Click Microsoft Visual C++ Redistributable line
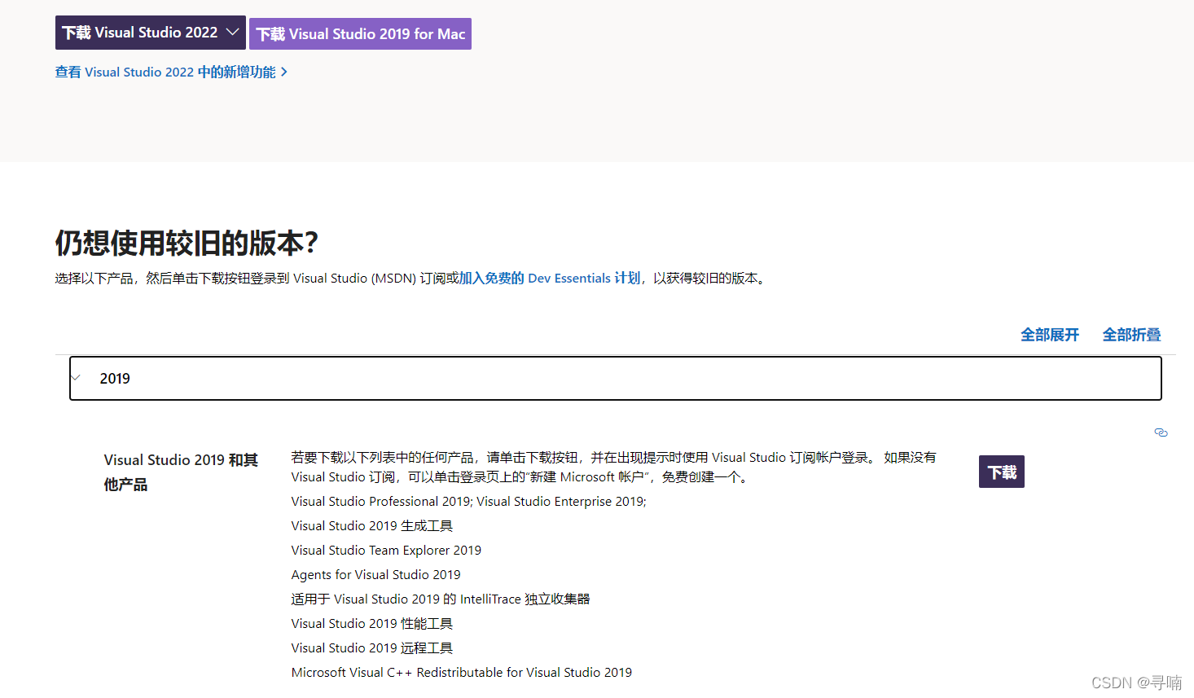Viewport: 1194px width, 698px height. (x=462, y=673)
